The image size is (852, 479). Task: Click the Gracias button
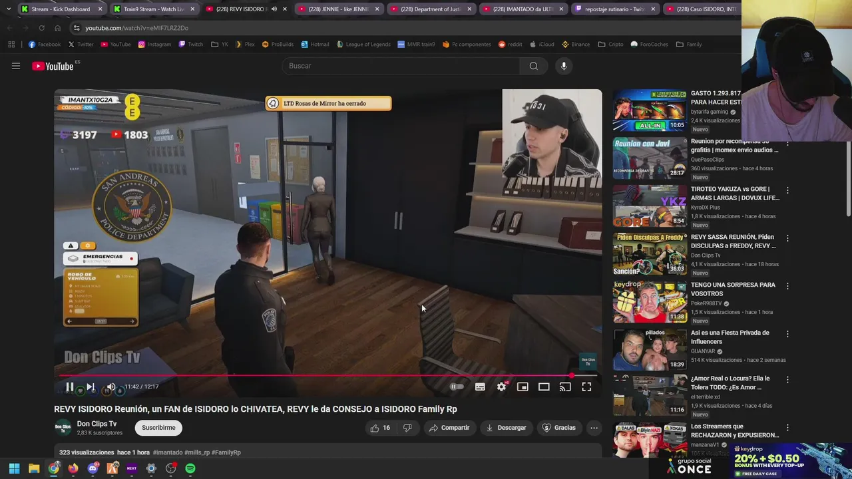(x=558, y=428)
